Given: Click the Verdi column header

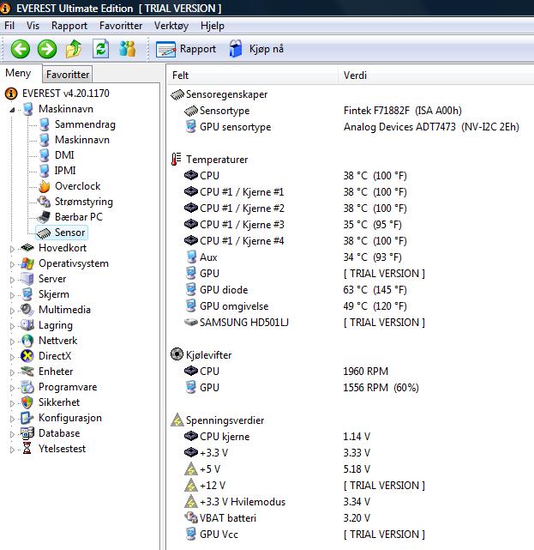Looking at the screenshot, I should 436,76.
